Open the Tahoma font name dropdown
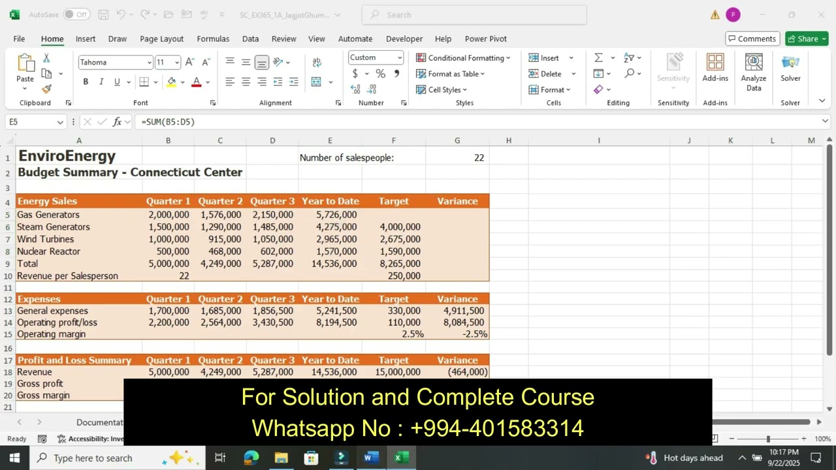Screen dimensions: 836x470 (x=148, y=63)
